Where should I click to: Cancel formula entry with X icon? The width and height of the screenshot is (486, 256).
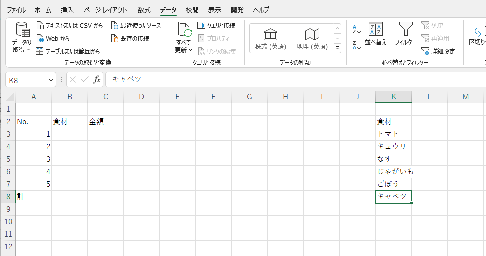pyautogui.click(x=73, y=80)
